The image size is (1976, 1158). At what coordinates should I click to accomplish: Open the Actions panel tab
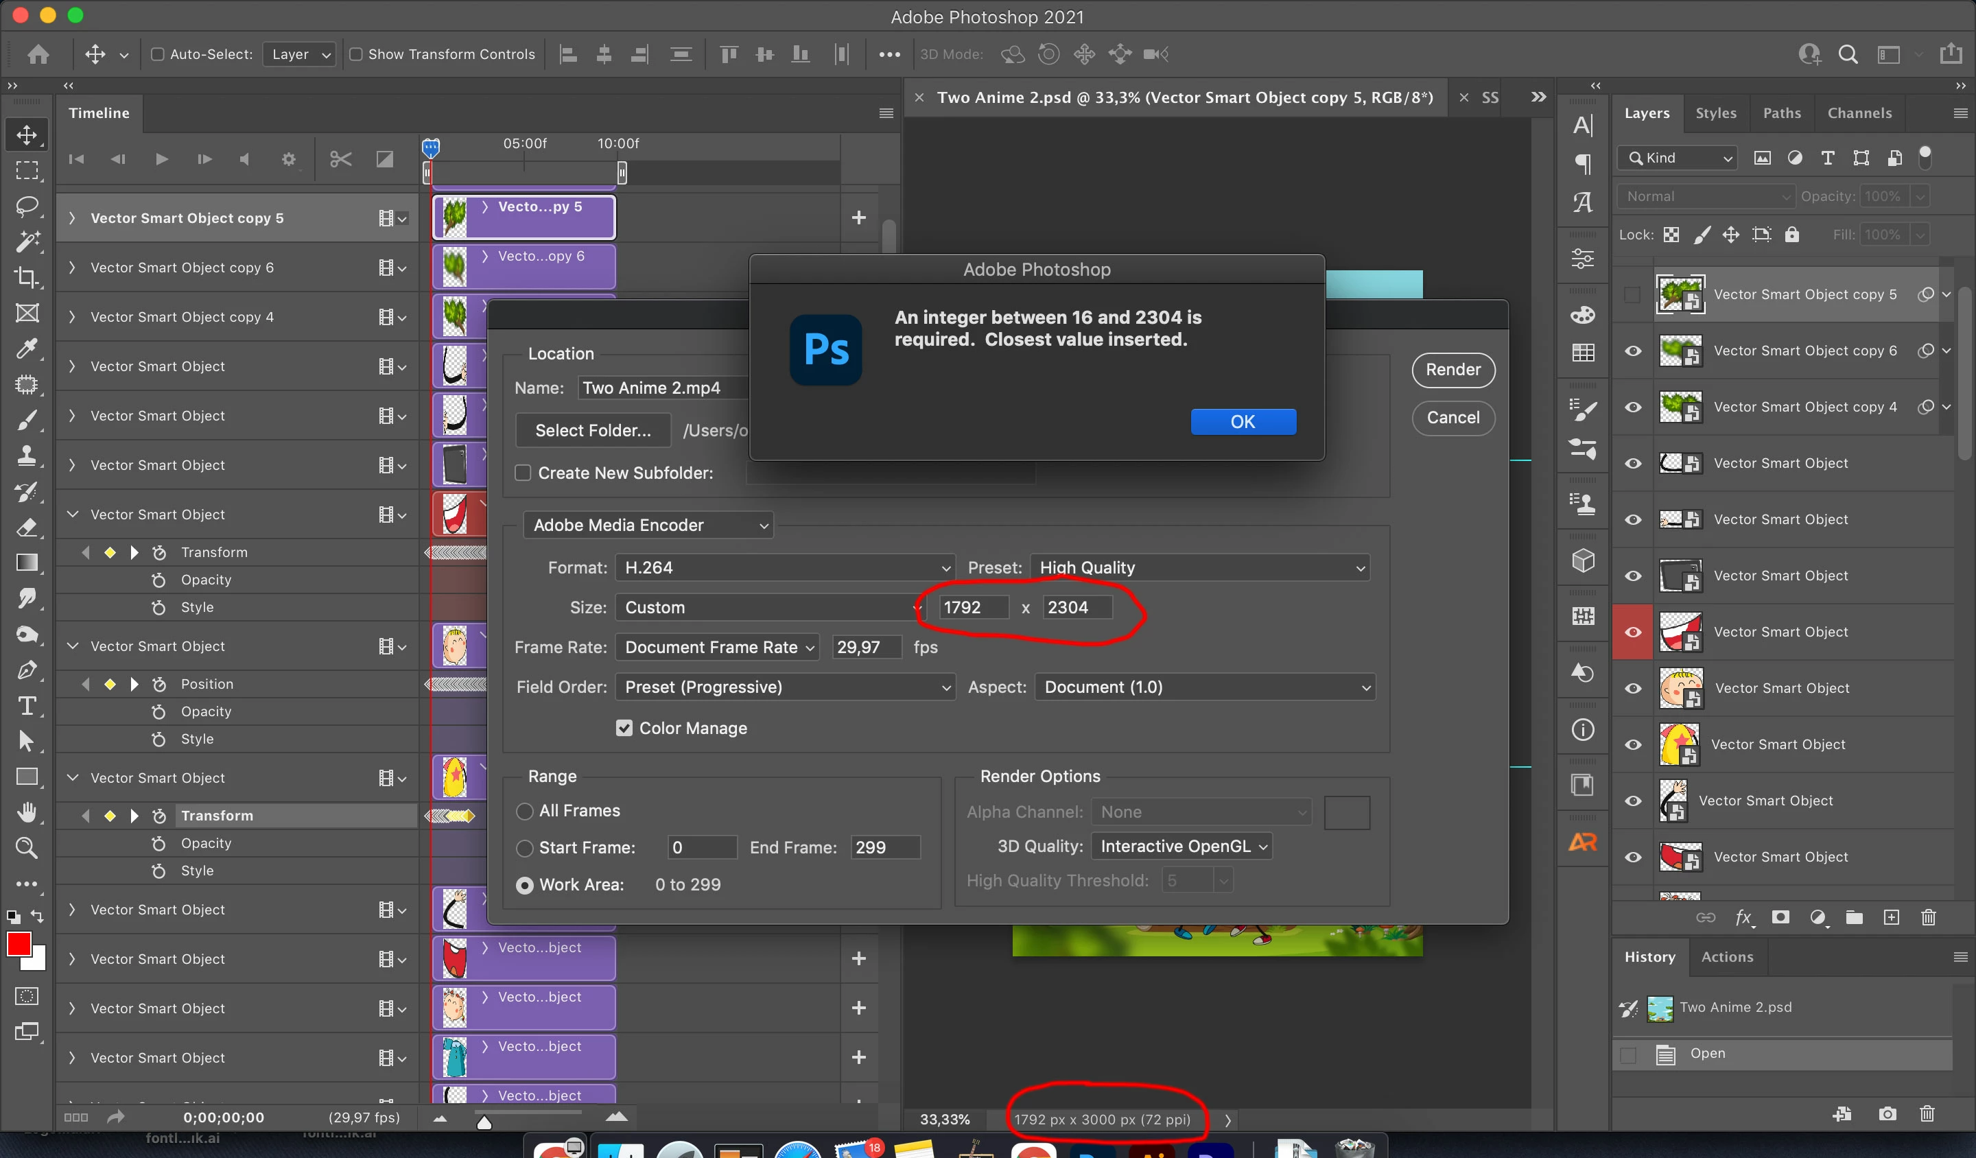coord(1727,956)
